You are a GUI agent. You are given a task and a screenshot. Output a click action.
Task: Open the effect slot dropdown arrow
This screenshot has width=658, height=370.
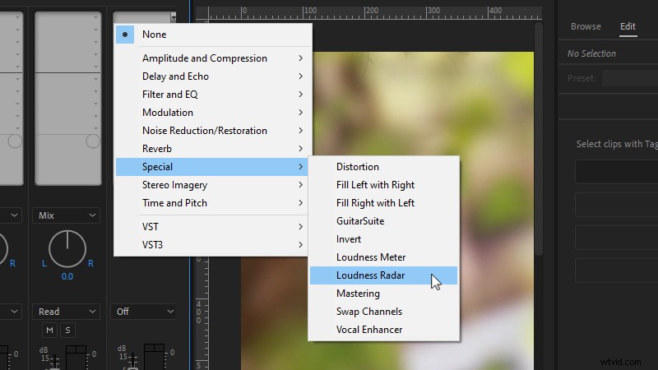(x=174, y=16)
